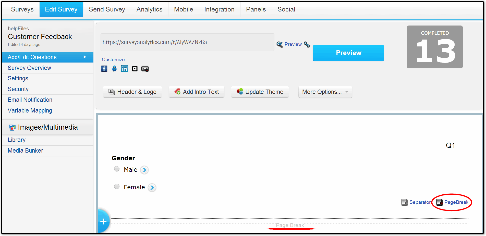Click the wrench icon after Preview link
This screenshot has height=236, width=486.
coord(307,44)
